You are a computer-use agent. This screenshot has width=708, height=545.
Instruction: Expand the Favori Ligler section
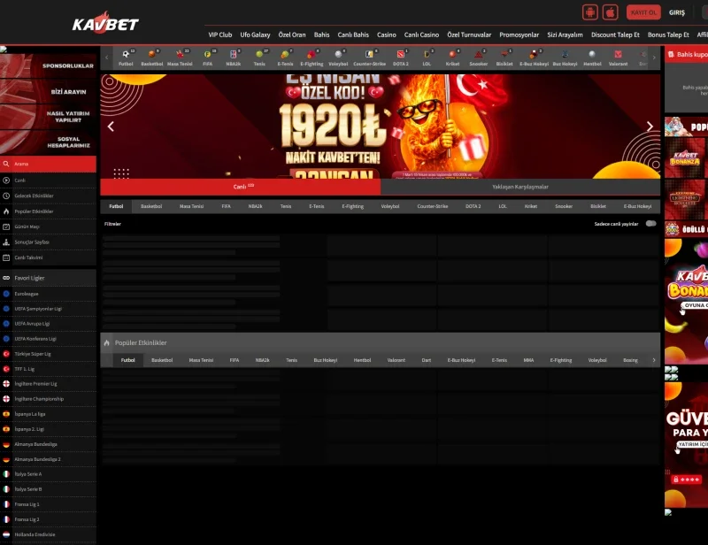coord(49,278)
